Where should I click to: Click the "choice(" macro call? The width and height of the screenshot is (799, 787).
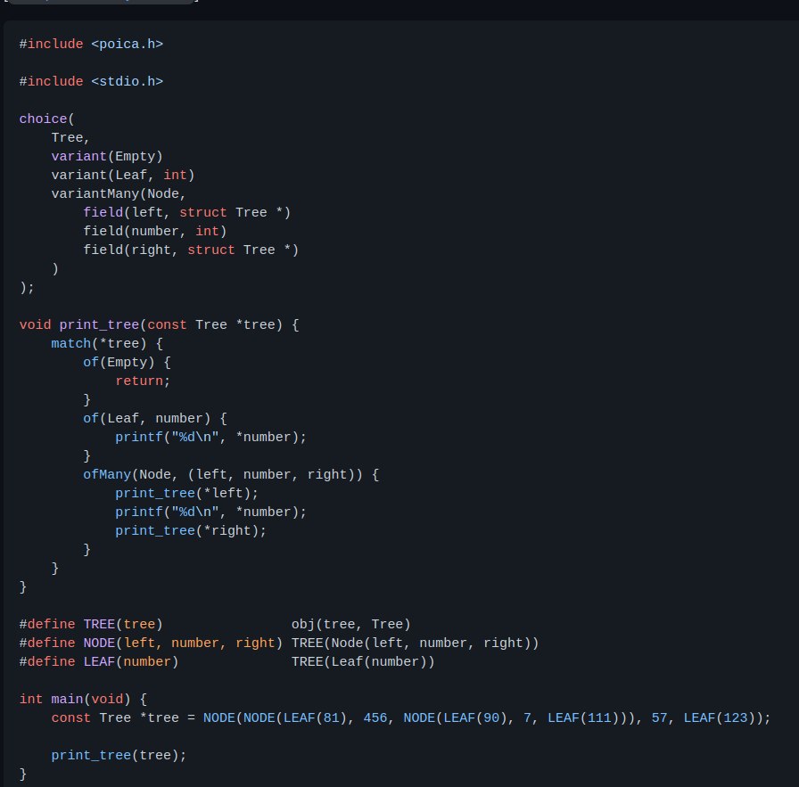pyautogui.click(x=47, y=119)
